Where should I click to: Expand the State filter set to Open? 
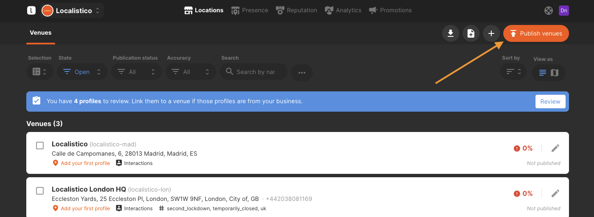(x=82, y=72)
